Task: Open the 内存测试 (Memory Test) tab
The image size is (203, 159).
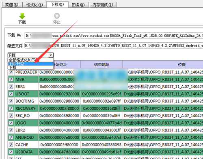Action: pos(103,5)
